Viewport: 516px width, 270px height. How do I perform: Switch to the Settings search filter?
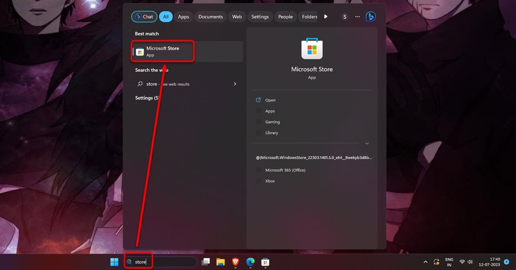(x=260, y=17)
